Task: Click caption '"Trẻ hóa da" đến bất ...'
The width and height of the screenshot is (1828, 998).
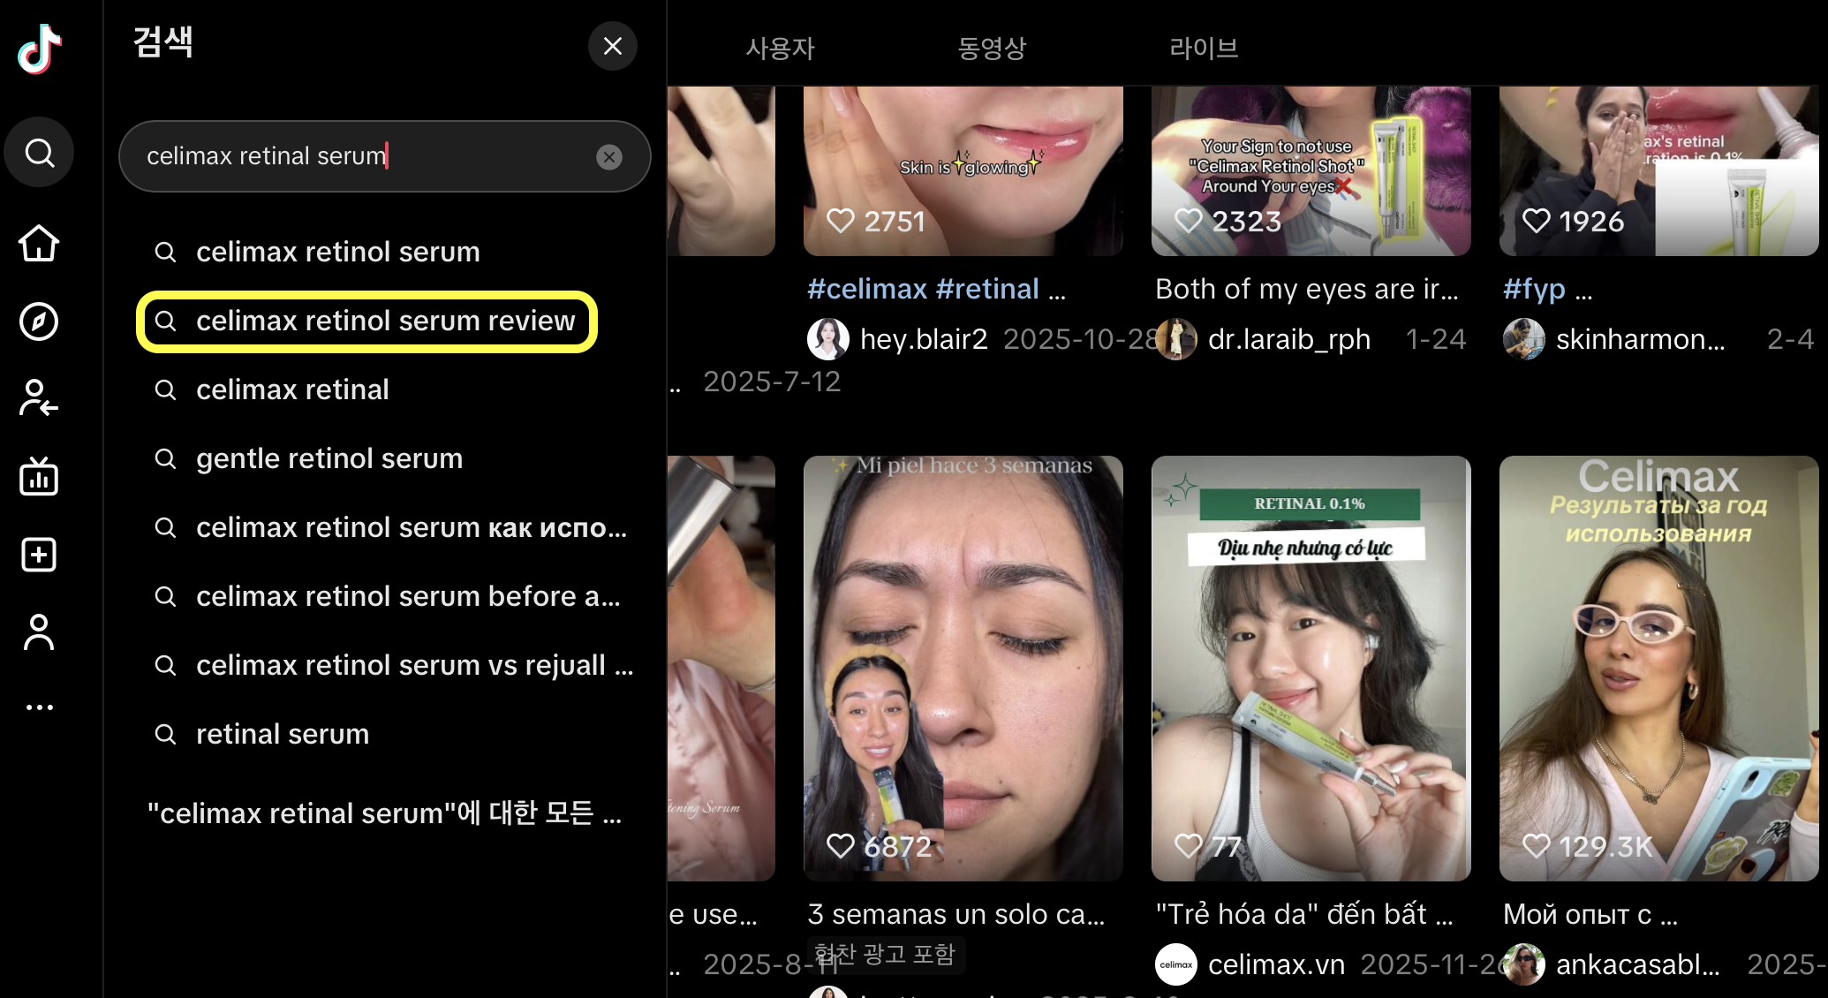Action: pos(1304,914)
